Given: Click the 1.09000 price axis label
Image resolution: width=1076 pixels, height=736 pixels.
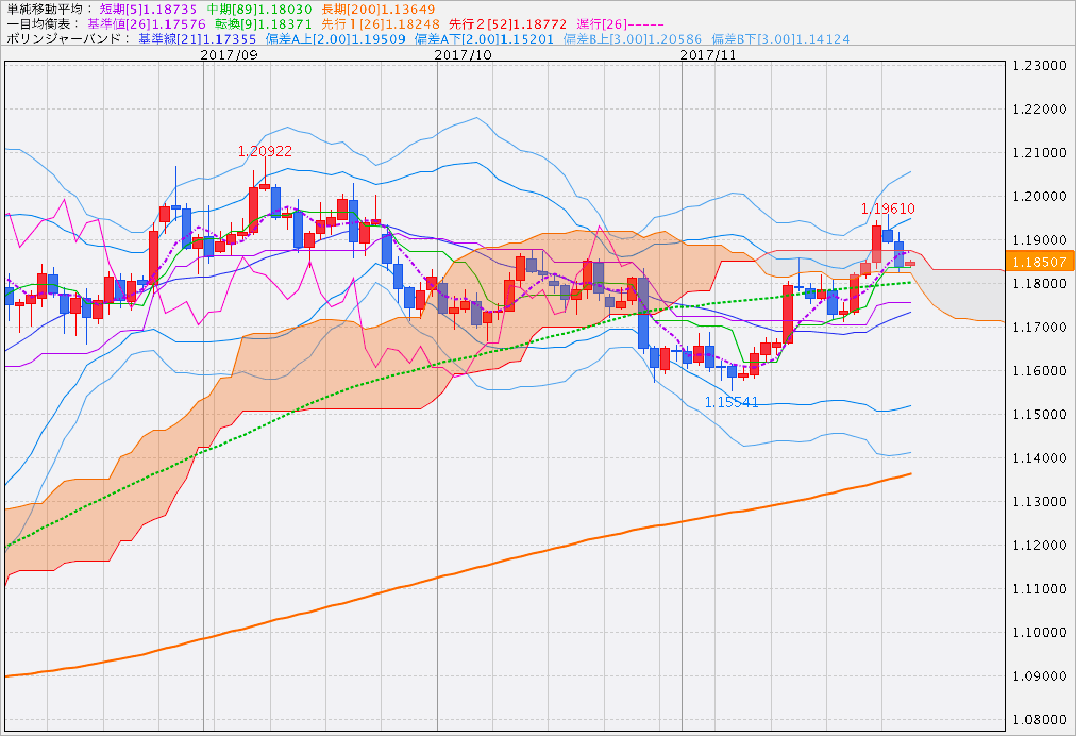Looking at the screenshot, I should tap(1039, 676).
